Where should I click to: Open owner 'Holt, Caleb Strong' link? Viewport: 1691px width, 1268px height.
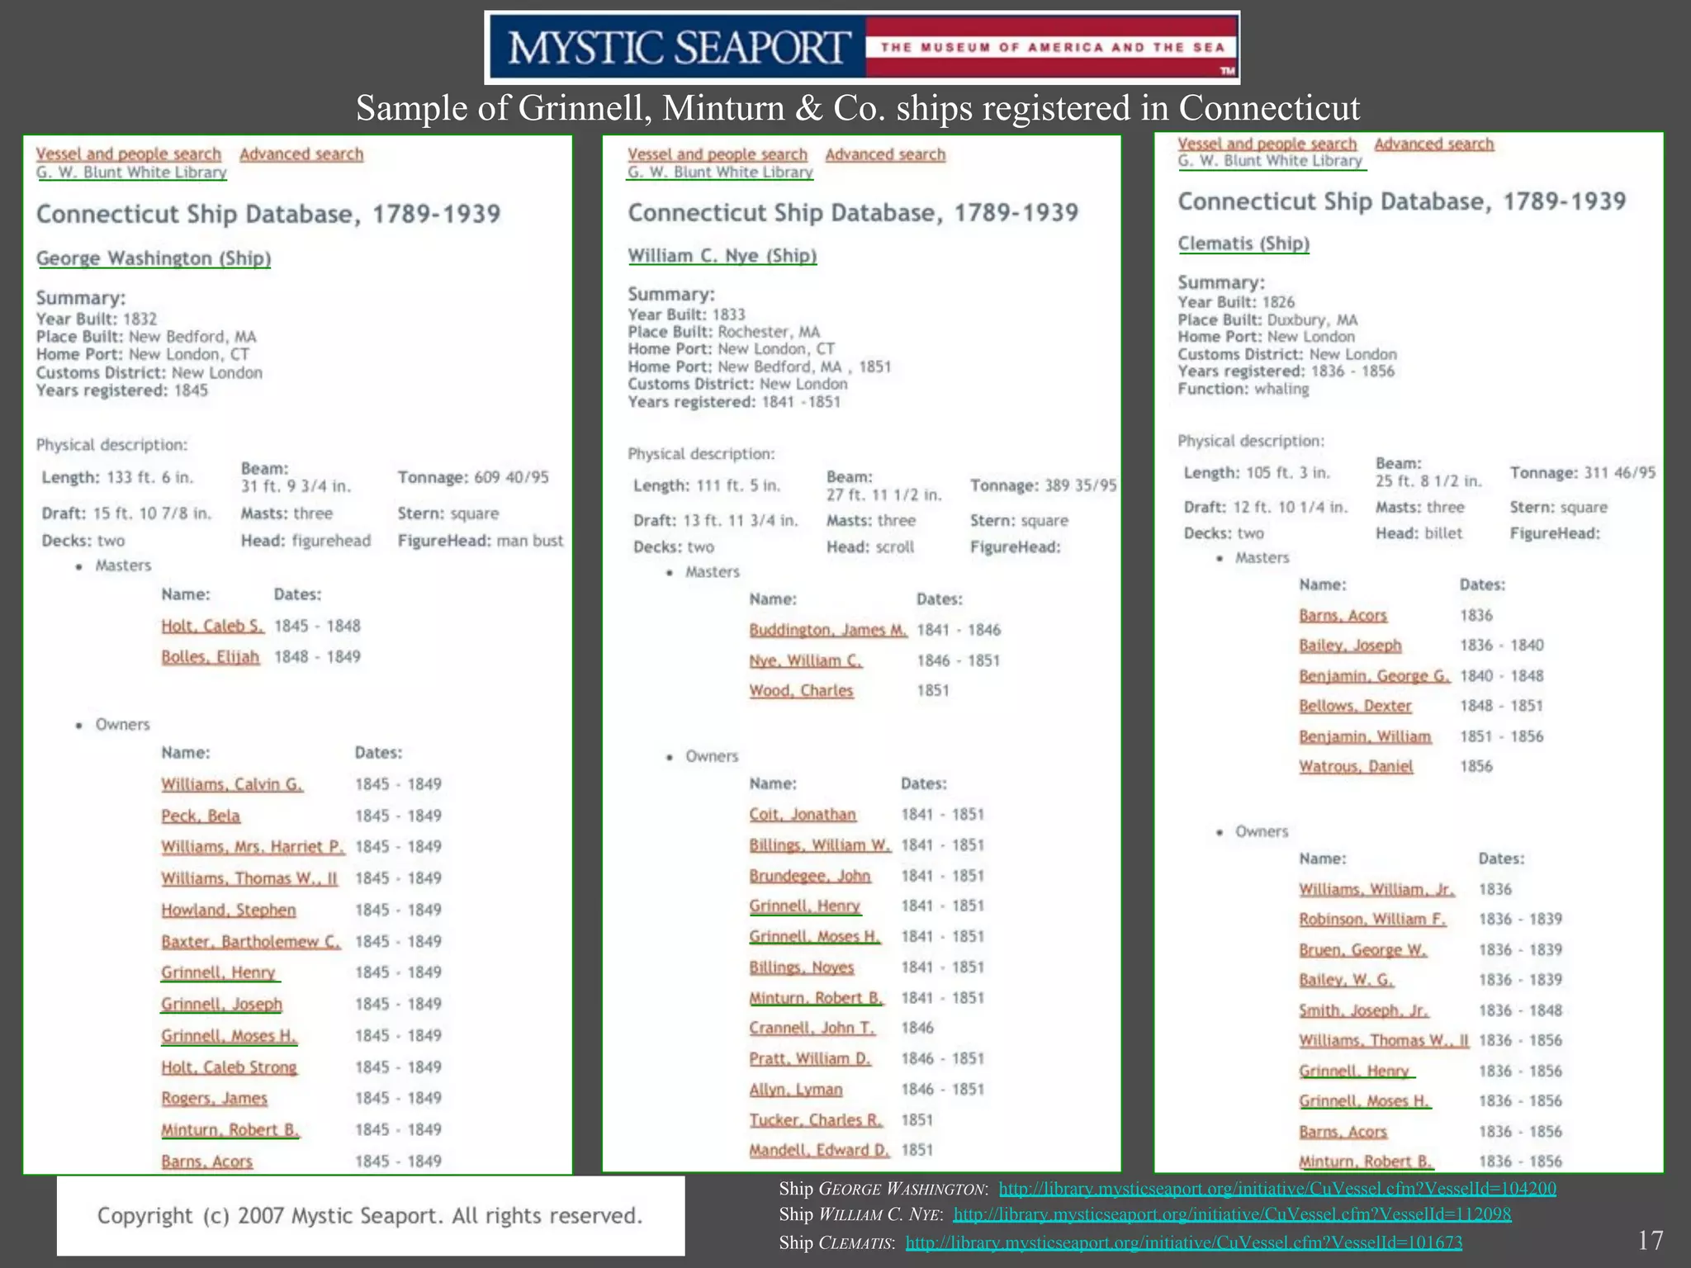click(229, 1067)
